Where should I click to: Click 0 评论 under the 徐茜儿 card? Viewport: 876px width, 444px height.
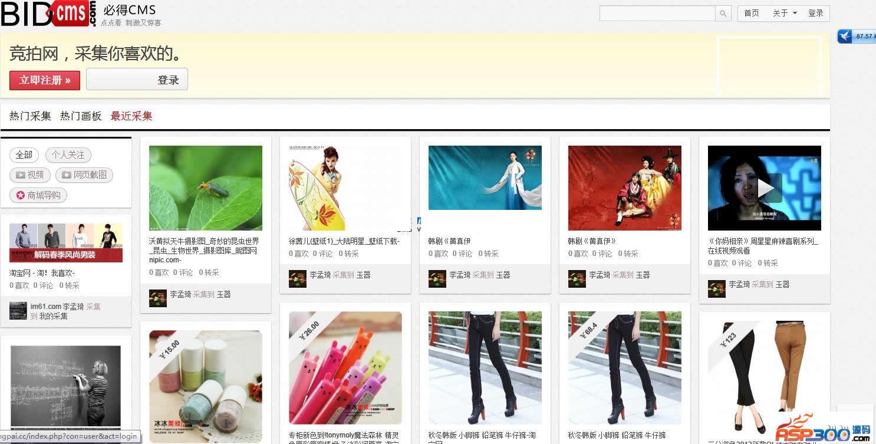(323, 254)
